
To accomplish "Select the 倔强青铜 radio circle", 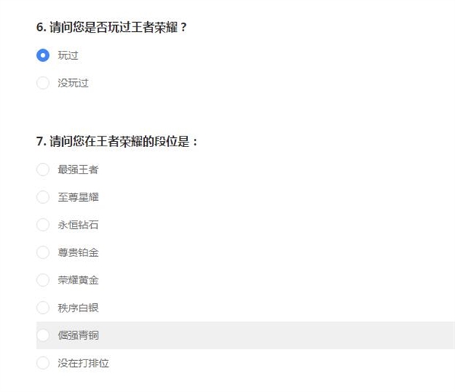I will click(x=42, y=335).
